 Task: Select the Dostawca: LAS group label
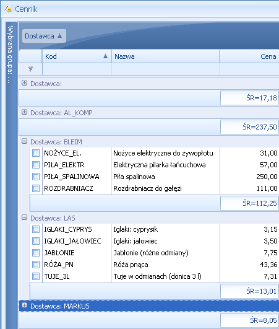tap(53, 218)
